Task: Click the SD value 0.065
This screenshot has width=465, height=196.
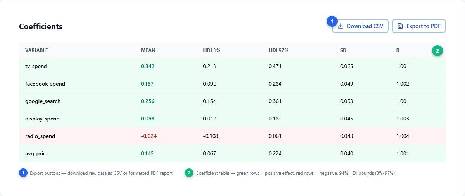Action: pos(346,66)
